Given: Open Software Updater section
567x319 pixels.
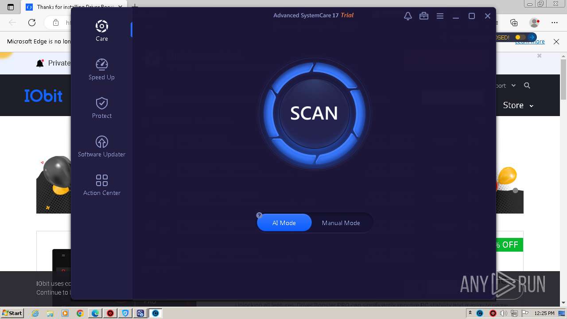Looking at the screenshot, I should [101, 146].
